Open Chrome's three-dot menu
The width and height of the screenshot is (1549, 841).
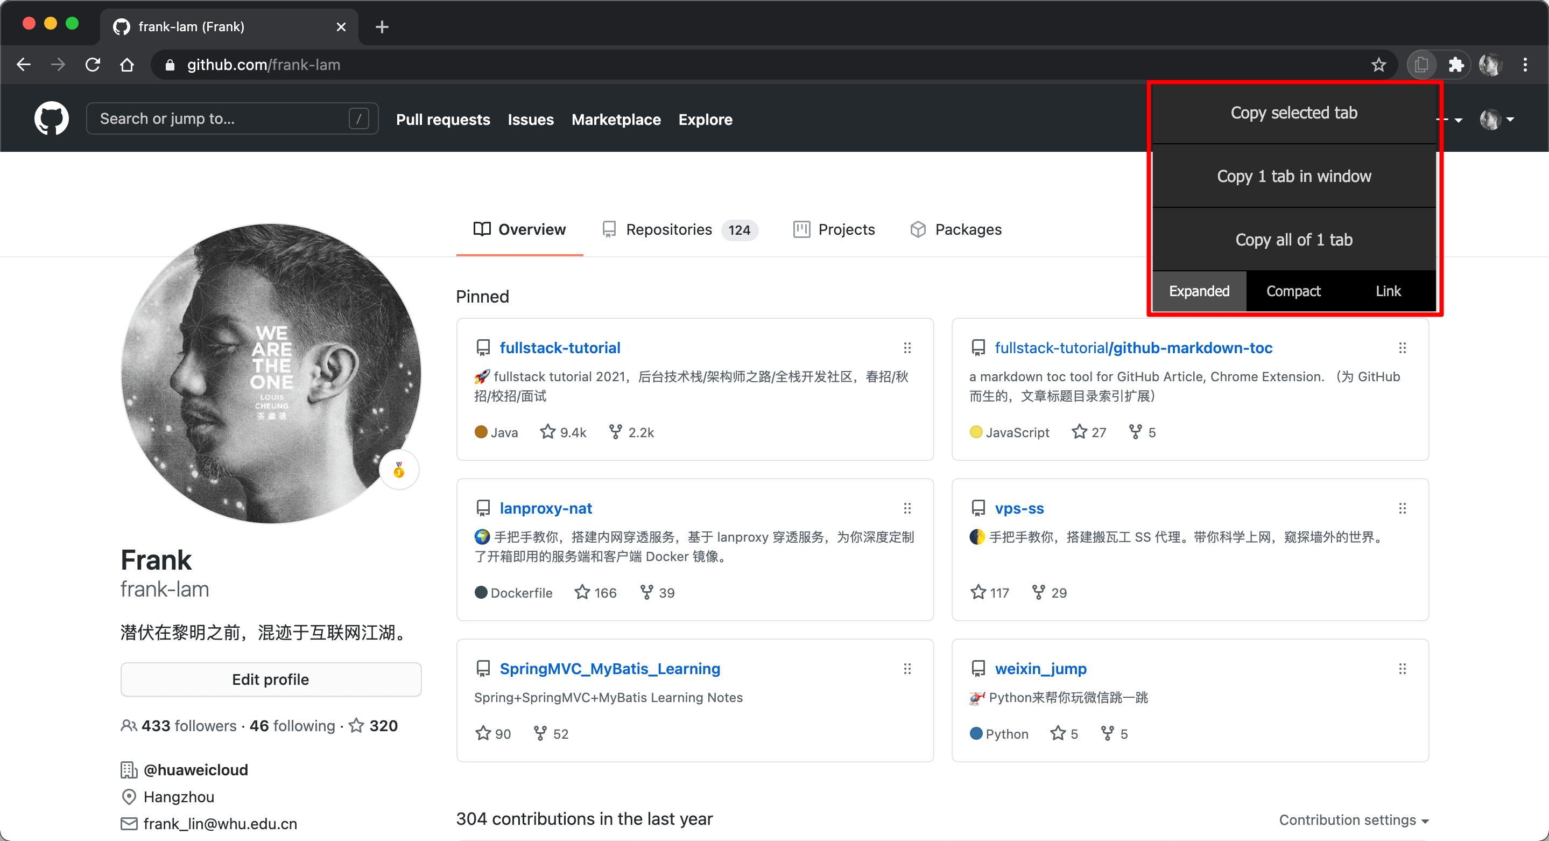(1525, 65)
